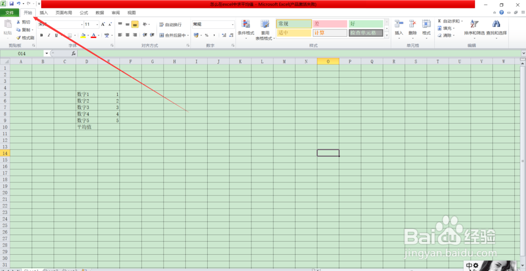Screen dimensions: 526x271
Task: Expand the formula bar
Action: (x=523, y=53)
